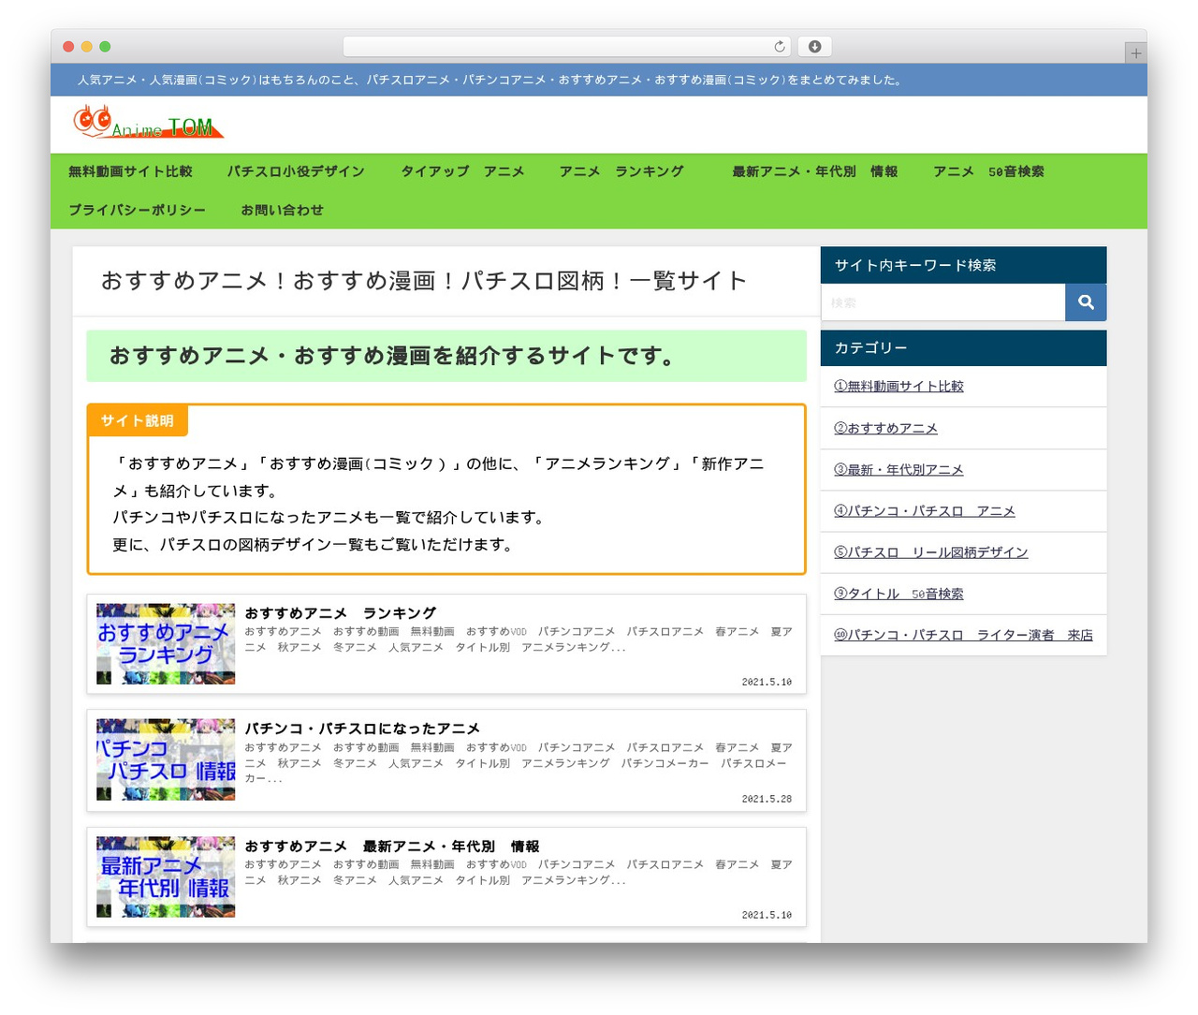Open the パチンコ パチスロ情報 thumbnail

[x=166, y=759]
